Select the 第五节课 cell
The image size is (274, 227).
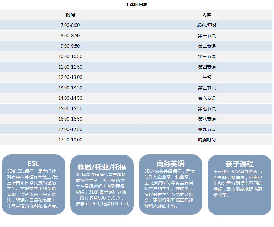click(x=207, y=88)
